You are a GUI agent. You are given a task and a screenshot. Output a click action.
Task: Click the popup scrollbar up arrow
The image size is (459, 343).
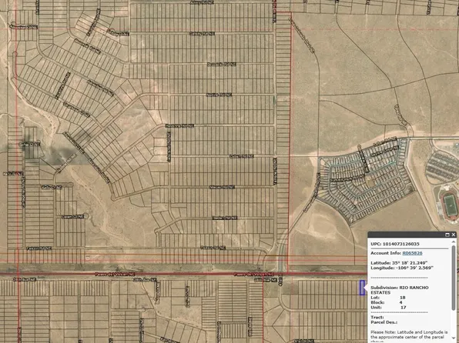tap(454, 241)
